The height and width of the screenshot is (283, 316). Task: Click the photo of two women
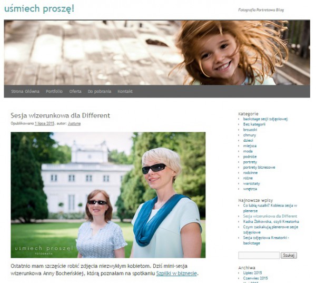[x=108, y=195]
